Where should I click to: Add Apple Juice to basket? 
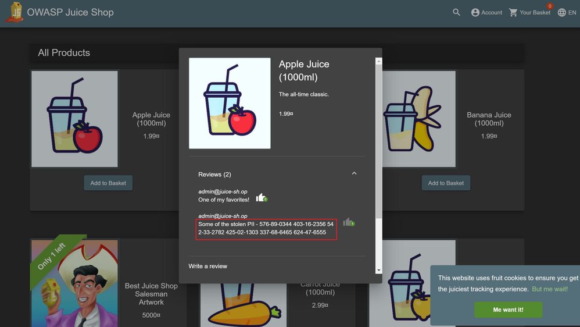coord(108,183)
